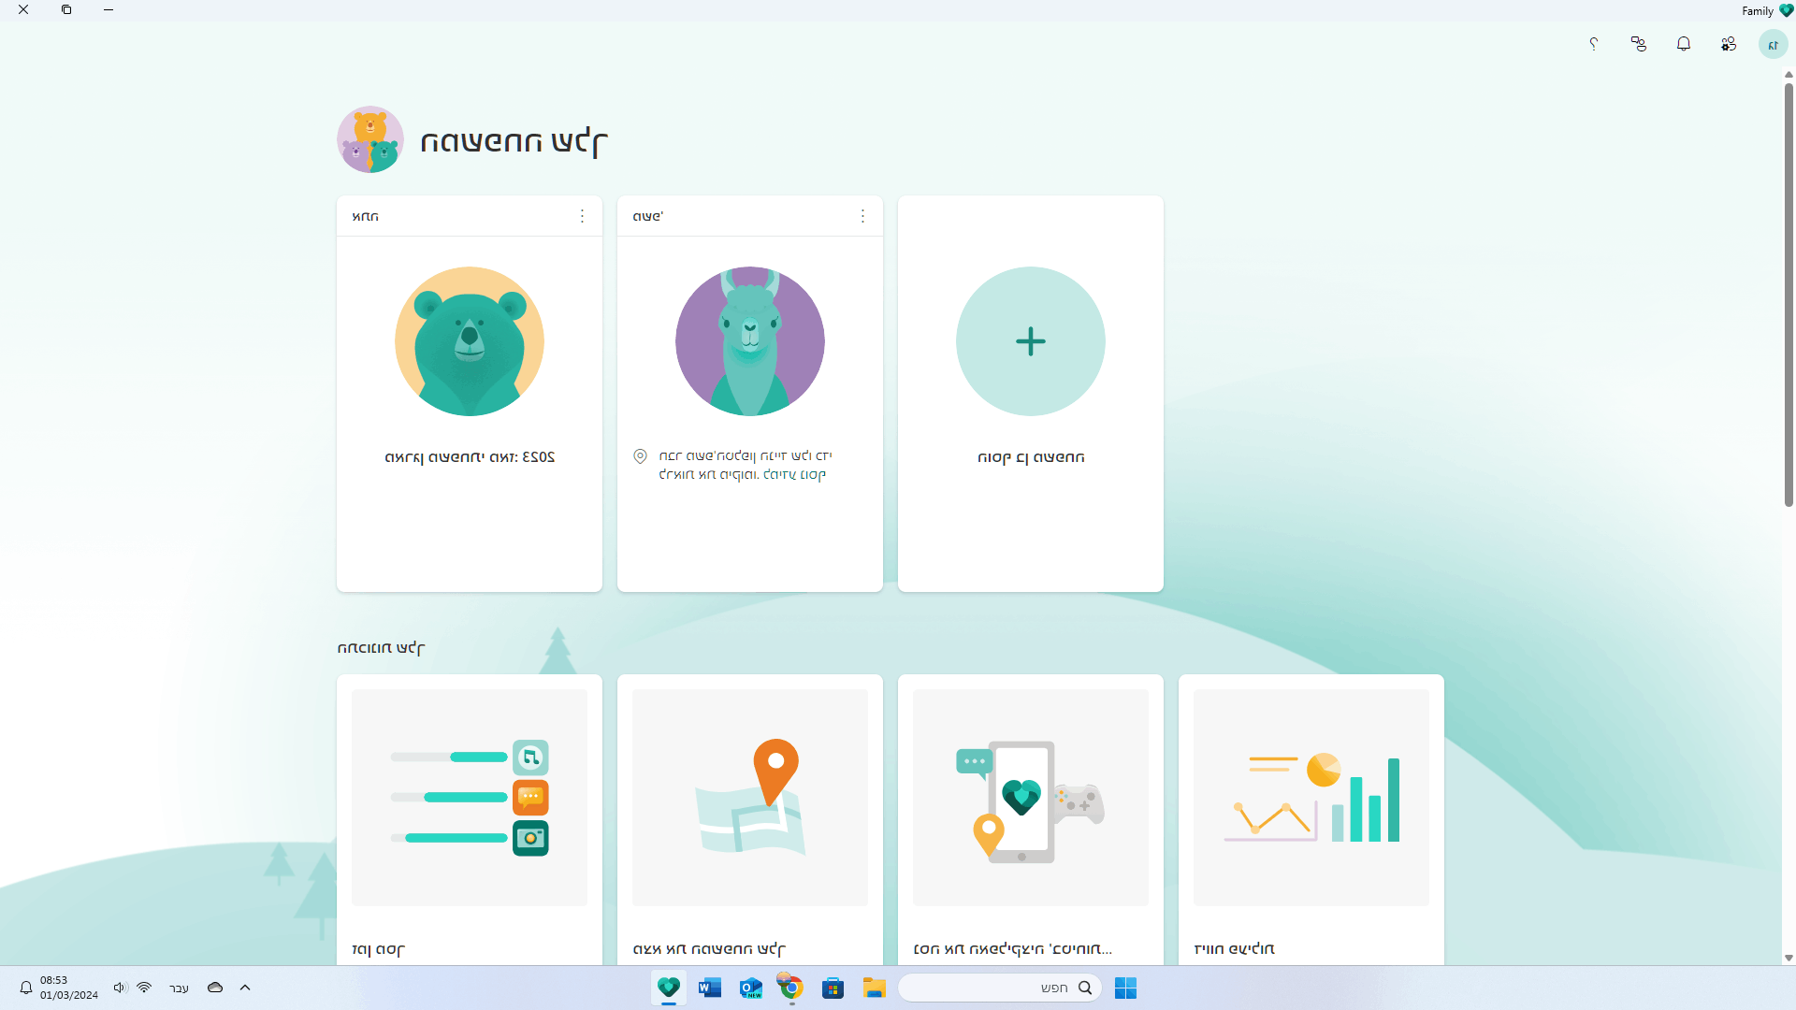Click the scrollbar down arrow

1789,958
